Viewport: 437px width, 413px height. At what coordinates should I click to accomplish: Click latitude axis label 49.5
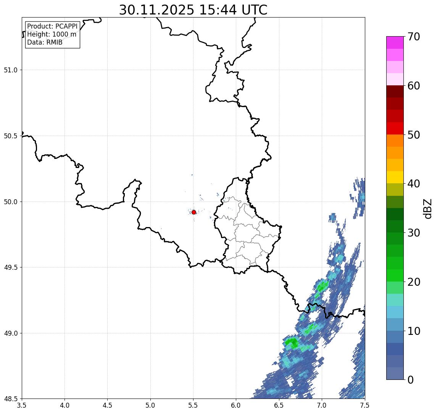[11, 267]
